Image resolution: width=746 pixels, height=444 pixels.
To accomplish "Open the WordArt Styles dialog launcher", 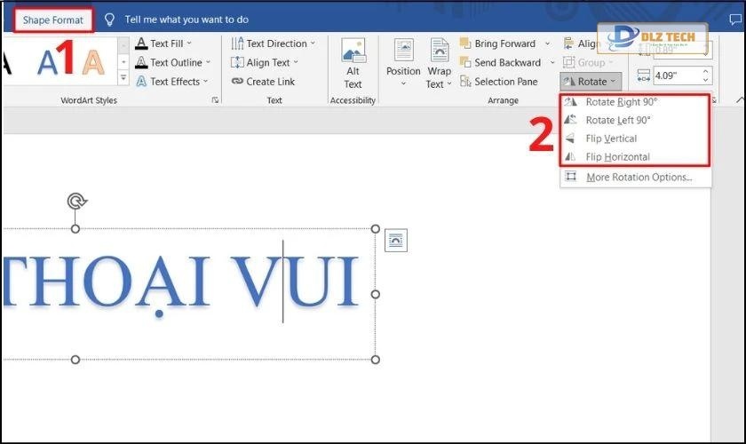I will pos(215,100).
